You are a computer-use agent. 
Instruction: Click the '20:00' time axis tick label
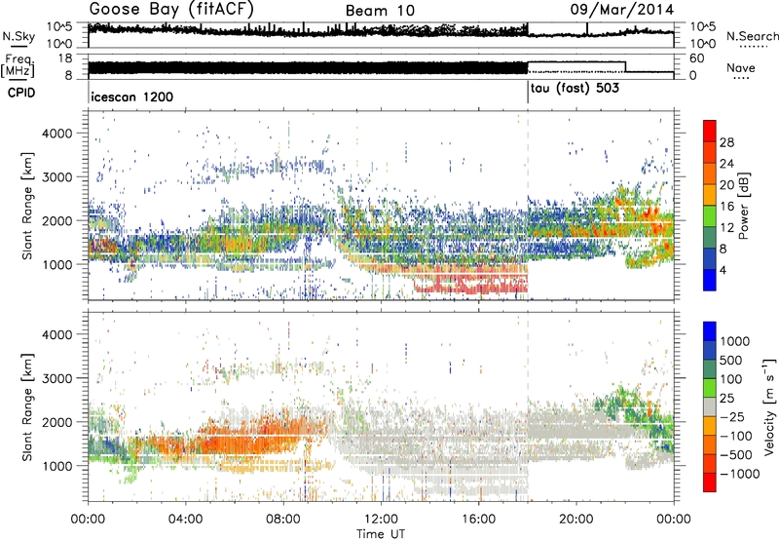[575, 520]
